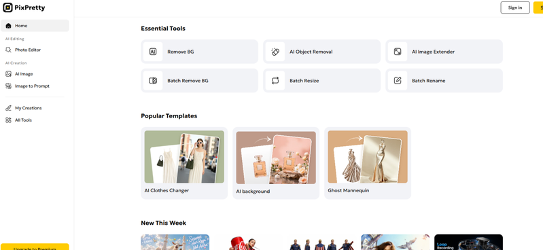The width and height of the screenshot is (543, 250).
Task: Select Image to Prompt menu item
Action: (x=35, y=86)
